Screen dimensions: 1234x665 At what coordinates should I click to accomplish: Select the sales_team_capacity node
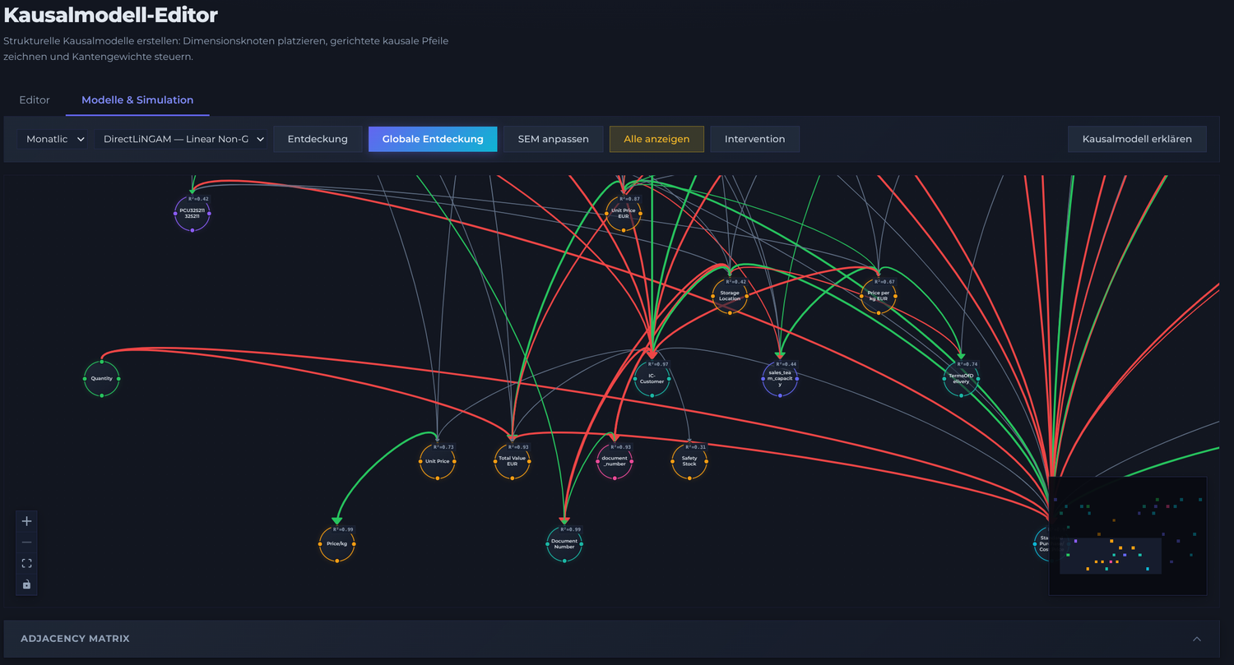780,378
